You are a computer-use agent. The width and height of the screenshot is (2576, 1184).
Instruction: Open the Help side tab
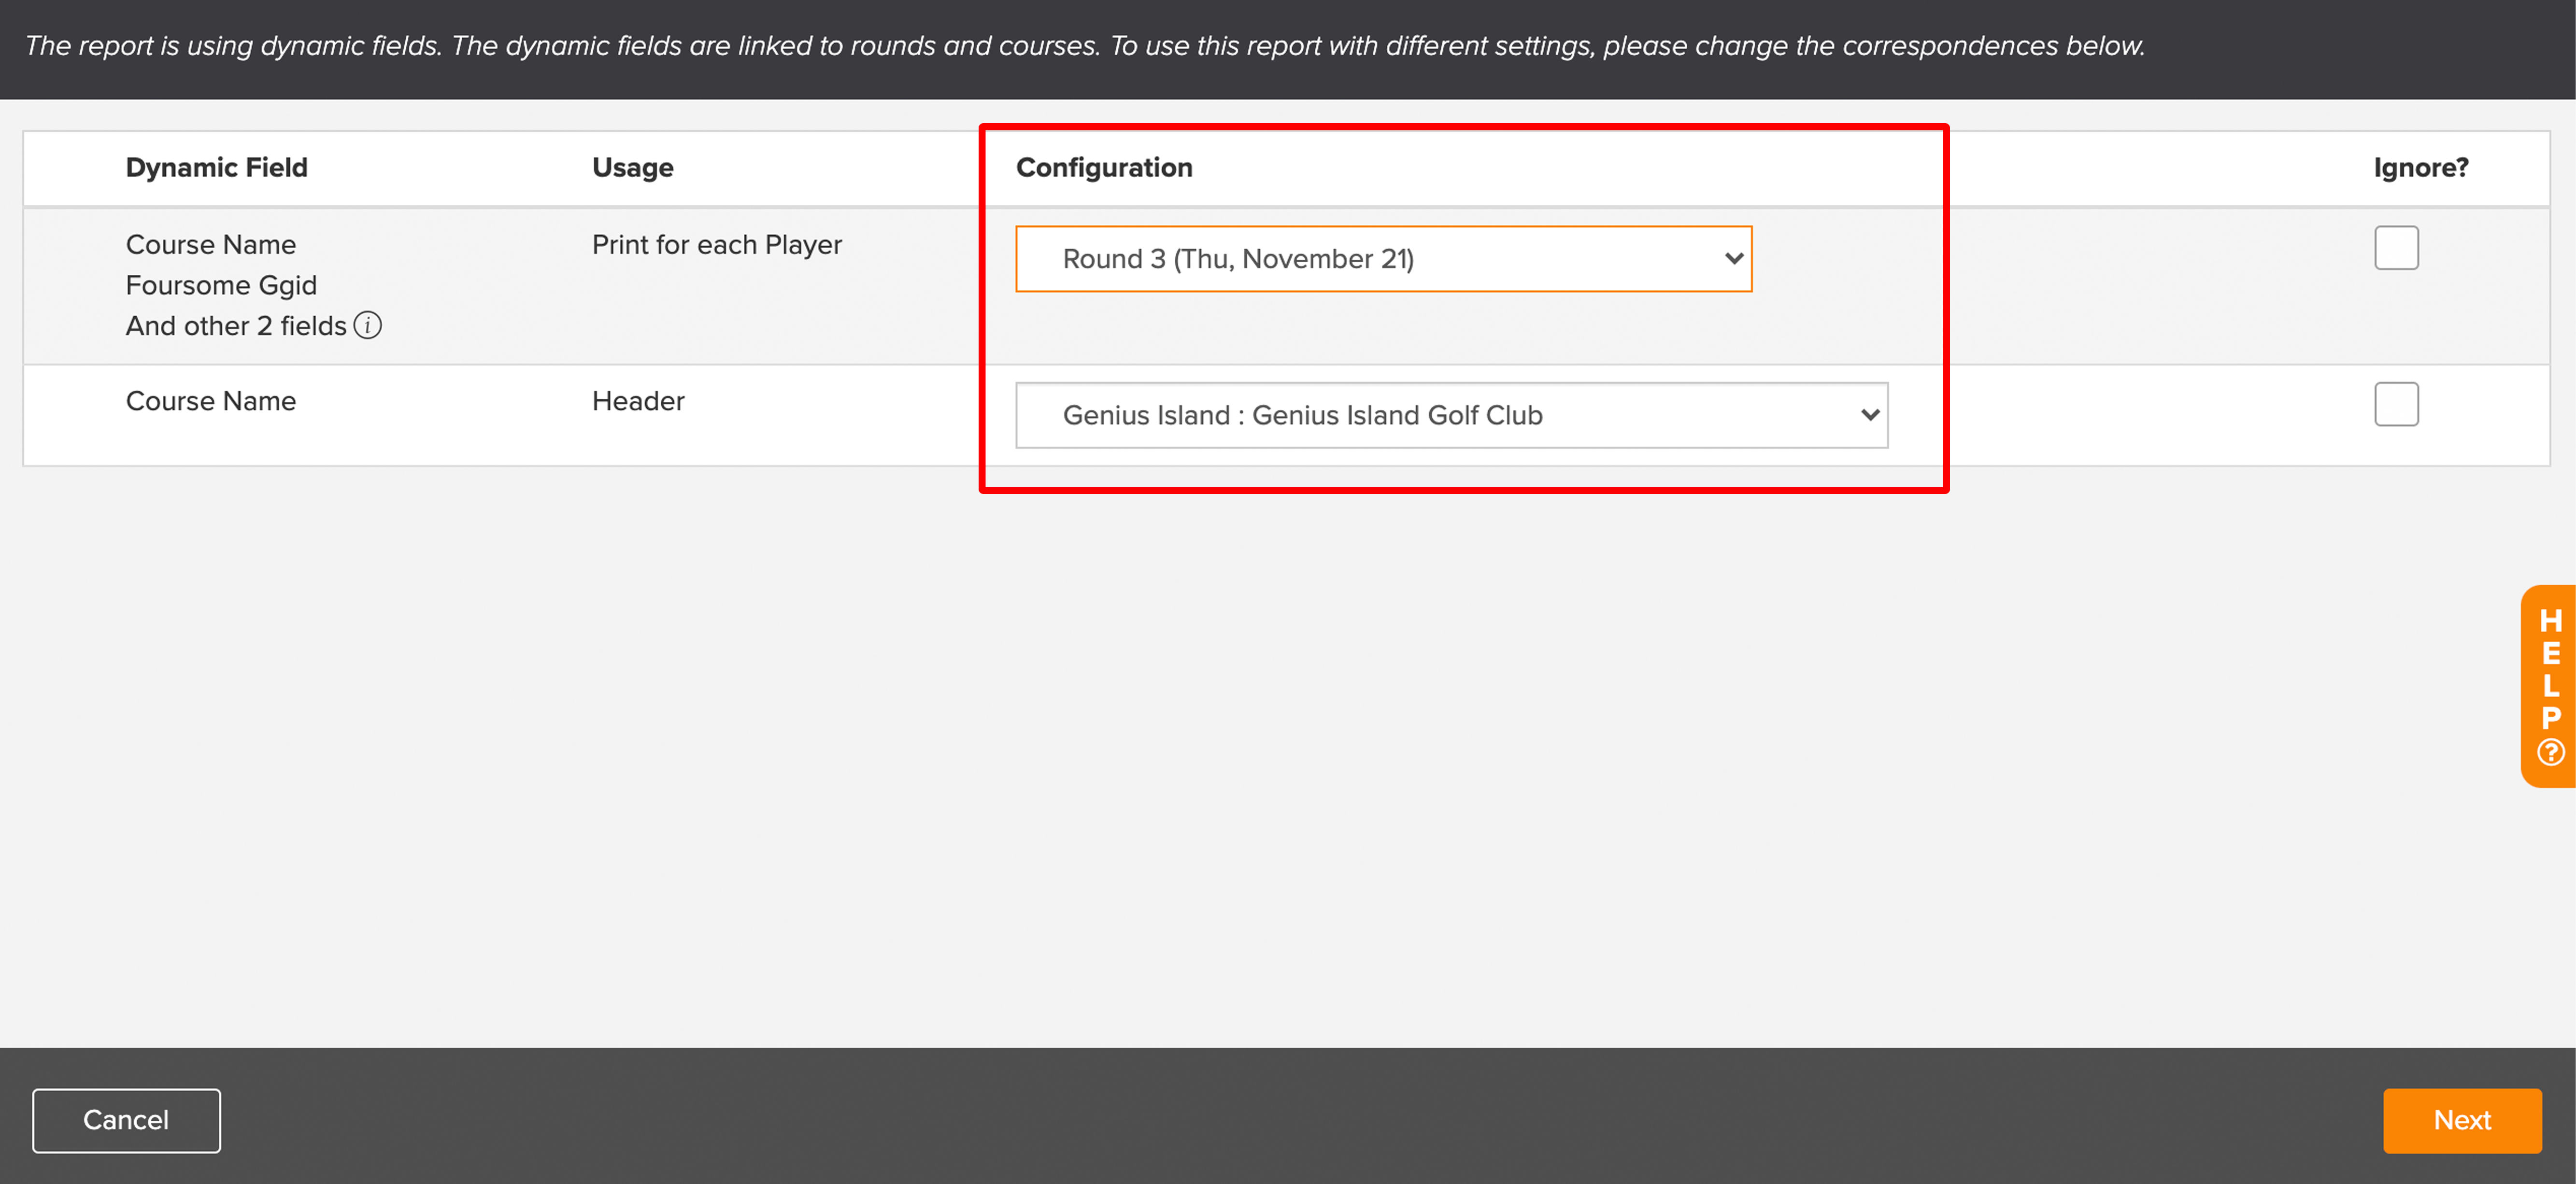[x=2549, y=686]
